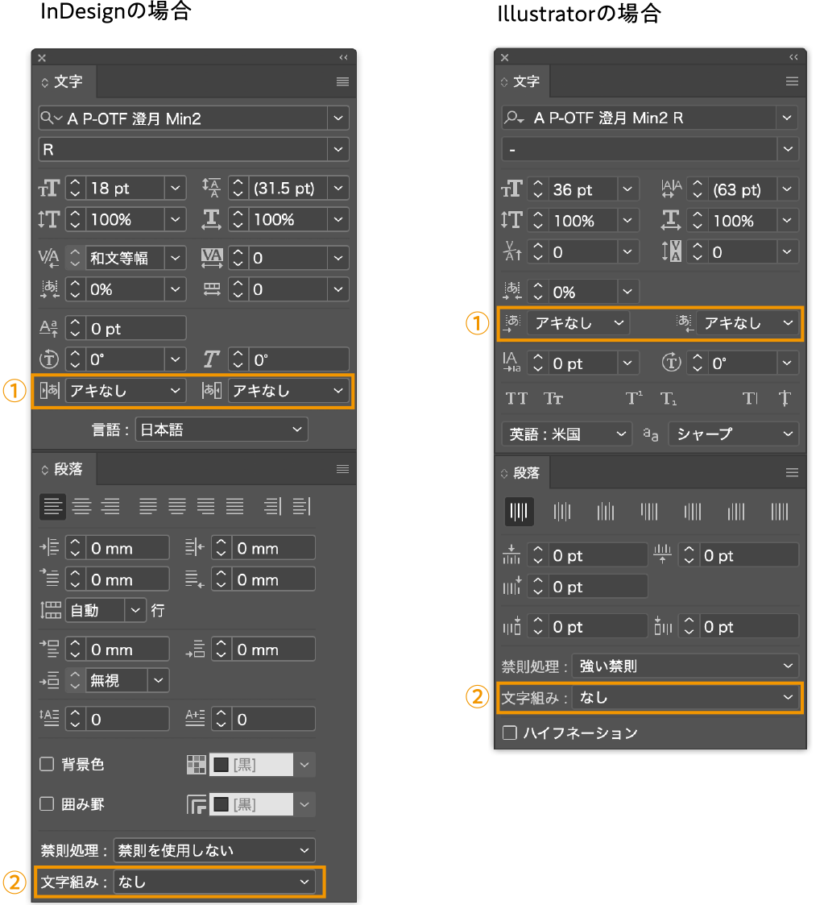Open the InDesign 18 pt font size dropdown

tap(176, 188)
